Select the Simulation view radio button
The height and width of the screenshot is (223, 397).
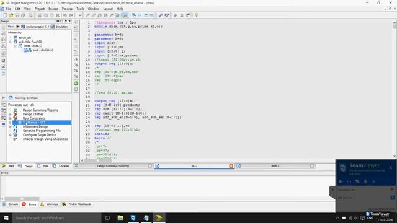pyautogui.click(x=47, y=27)
